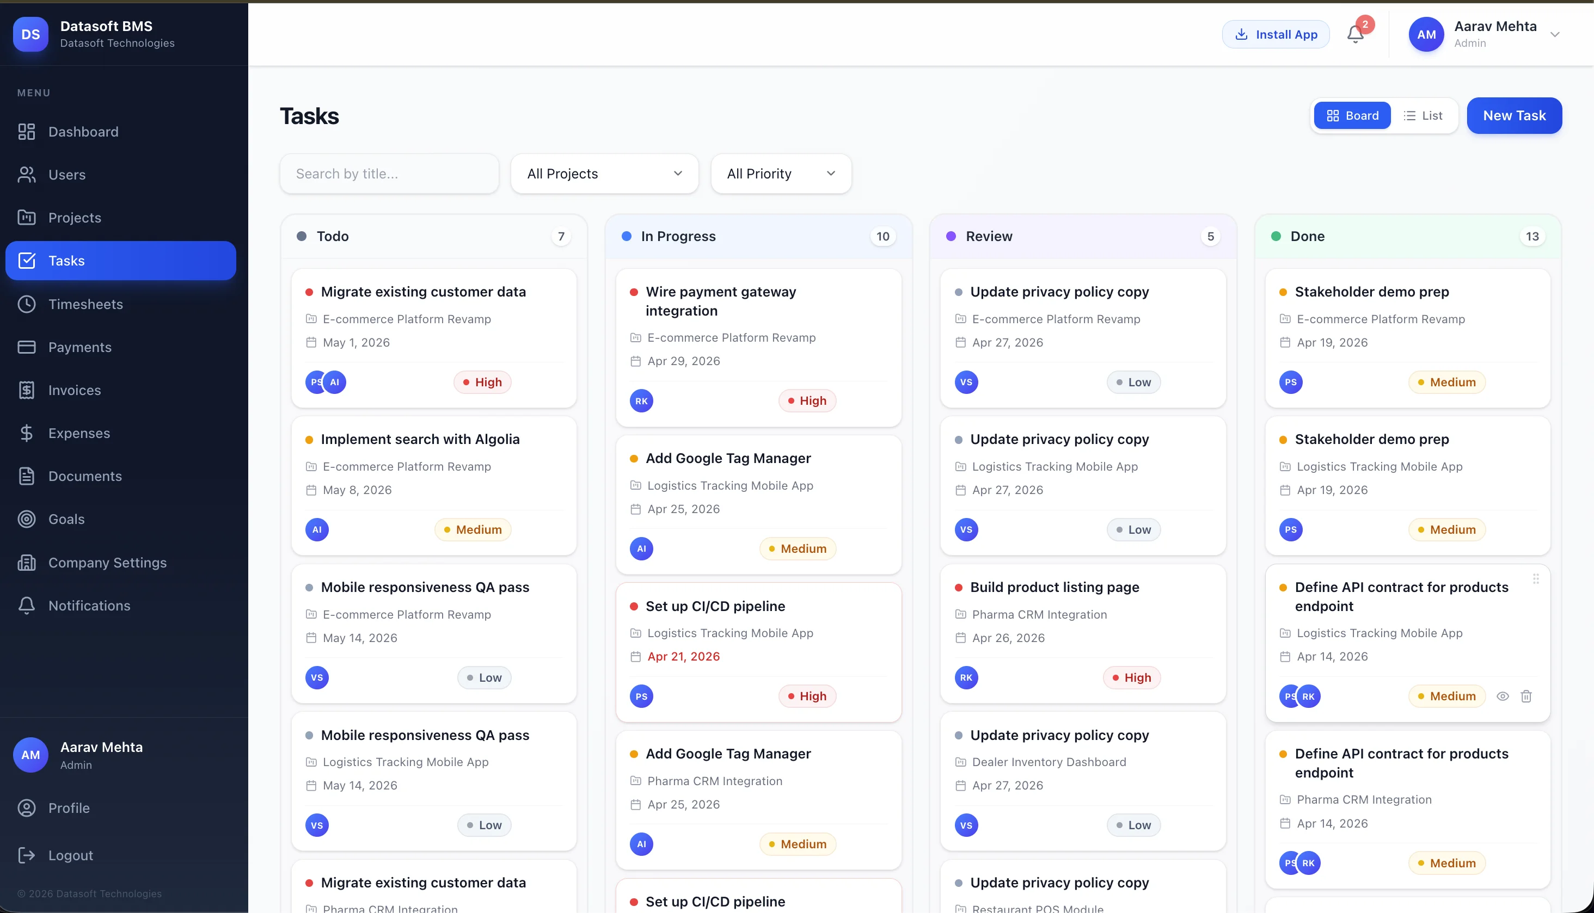Viewport: 1594px width, 913px height.
Task: Go to Expenses via the dollar icon
Action: tap(27, 433)
